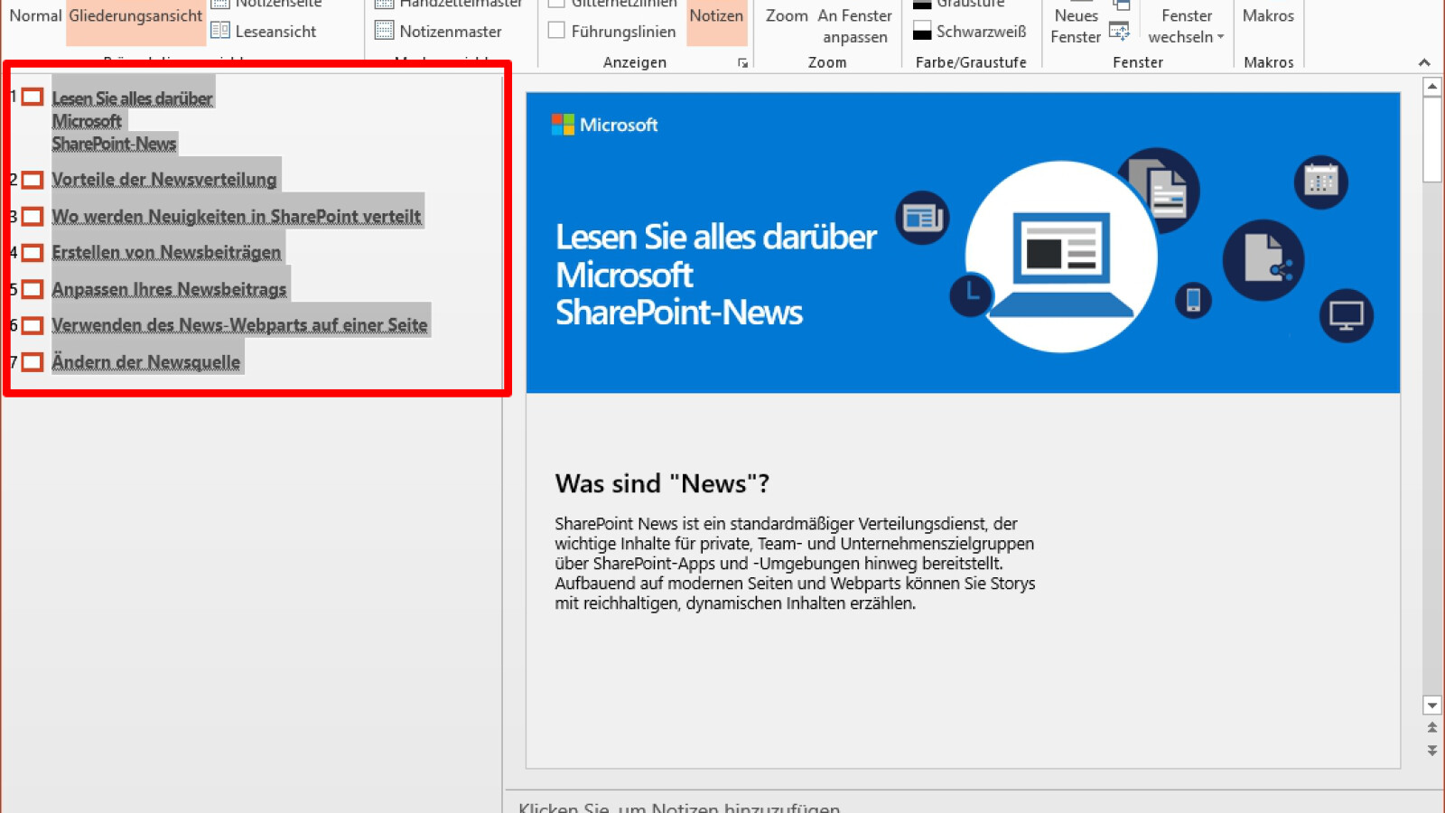Viewport: 1445px width, 813px height.
Task: Click outline title 'Lesen Sie alles darüber'
Action: pyautogui.click(x=132, y=98)
